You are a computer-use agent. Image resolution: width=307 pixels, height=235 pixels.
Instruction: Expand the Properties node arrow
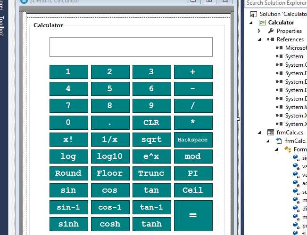(x=259, y=31)
